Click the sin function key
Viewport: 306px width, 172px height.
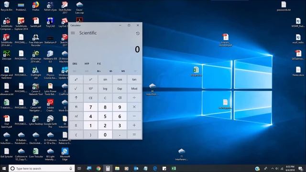pyautogui.click(x=105, y=80)
